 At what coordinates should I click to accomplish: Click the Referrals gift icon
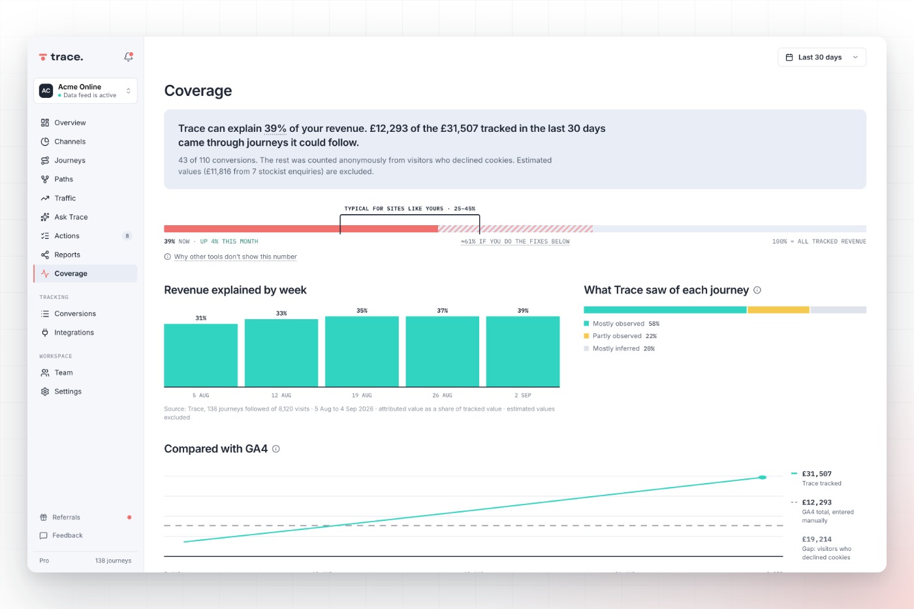[44, 518]
